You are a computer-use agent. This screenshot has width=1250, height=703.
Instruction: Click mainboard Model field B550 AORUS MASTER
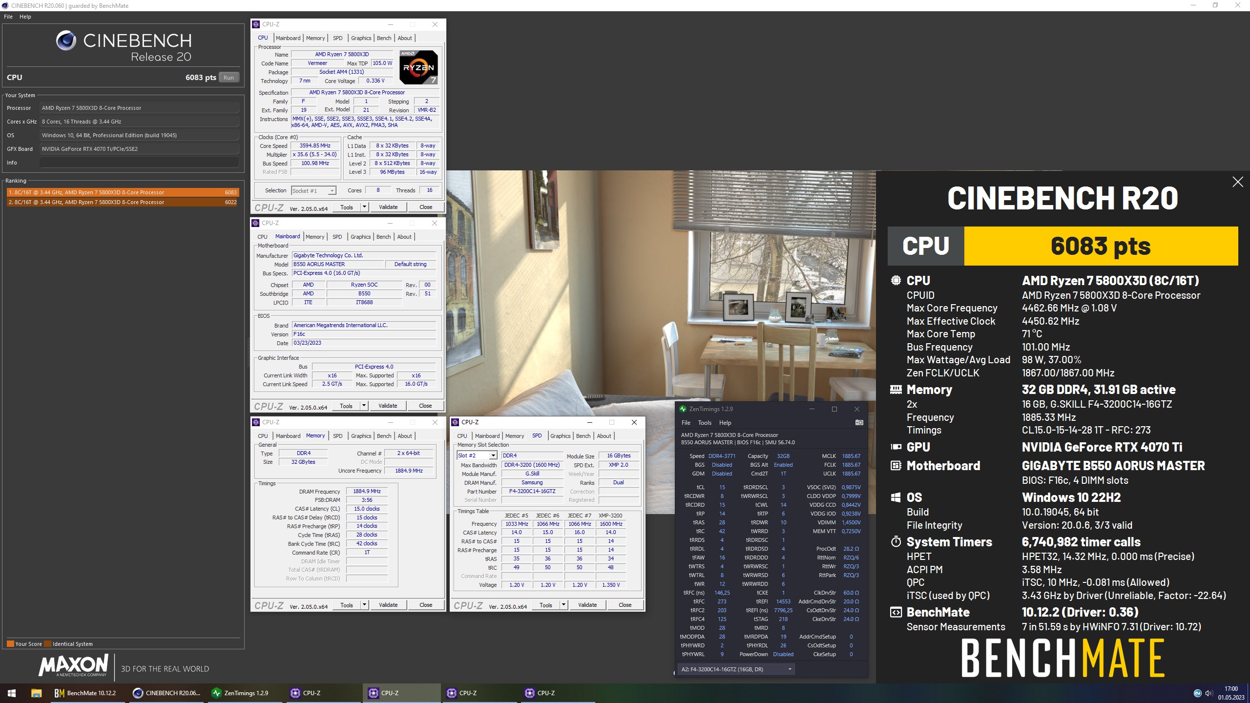click(338, 264)
